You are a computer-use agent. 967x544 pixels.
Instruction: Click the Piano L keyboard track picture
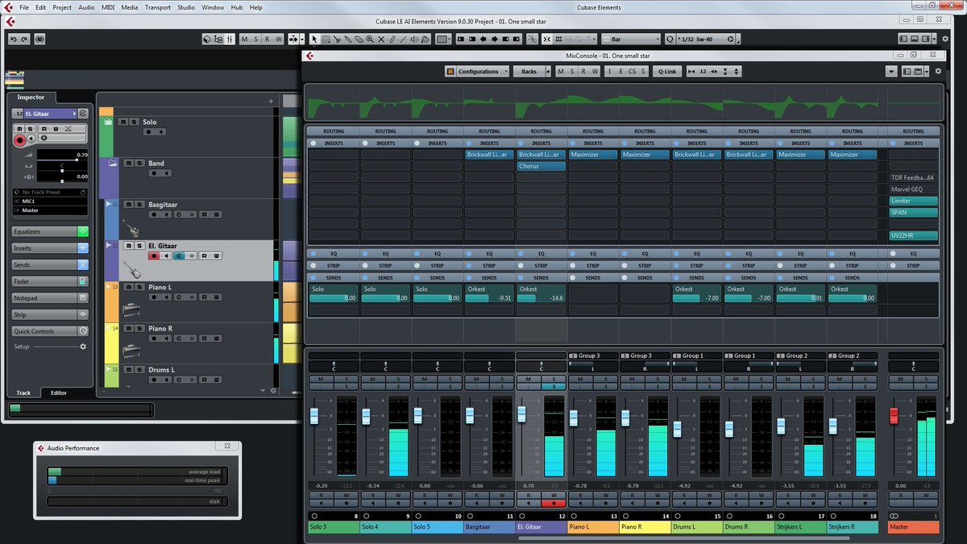click(x=131, y=310)
